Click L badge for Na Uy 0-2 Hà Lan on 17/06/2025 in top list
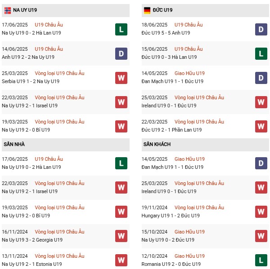Image resolution: width=270 pixels, height=269 pixels. (121, 29)
